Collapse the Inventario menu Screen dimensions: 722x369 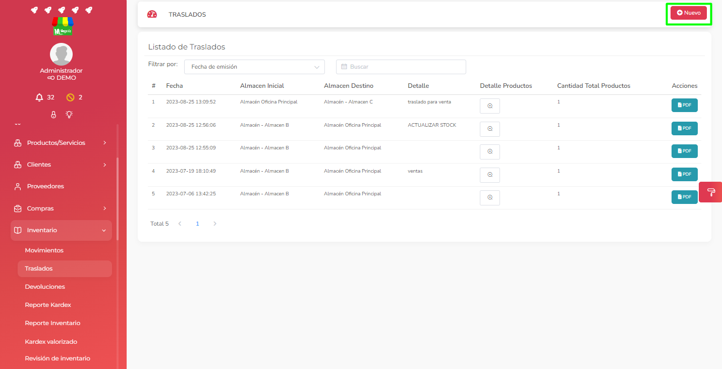coord(61,230)
